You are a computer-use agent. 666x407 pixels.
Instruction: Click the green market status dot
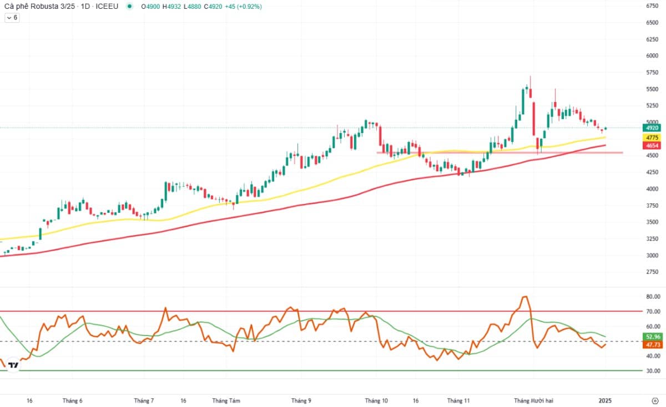pyautogui.click(x=130, y=7)
